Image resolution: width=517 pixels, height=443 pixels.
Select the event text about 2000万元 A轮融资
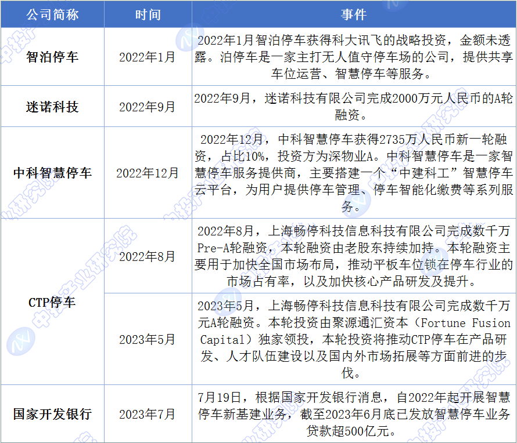[353, 107]
